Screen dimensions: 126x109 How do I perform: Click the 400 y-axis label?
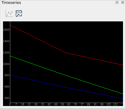click(7, 98)
